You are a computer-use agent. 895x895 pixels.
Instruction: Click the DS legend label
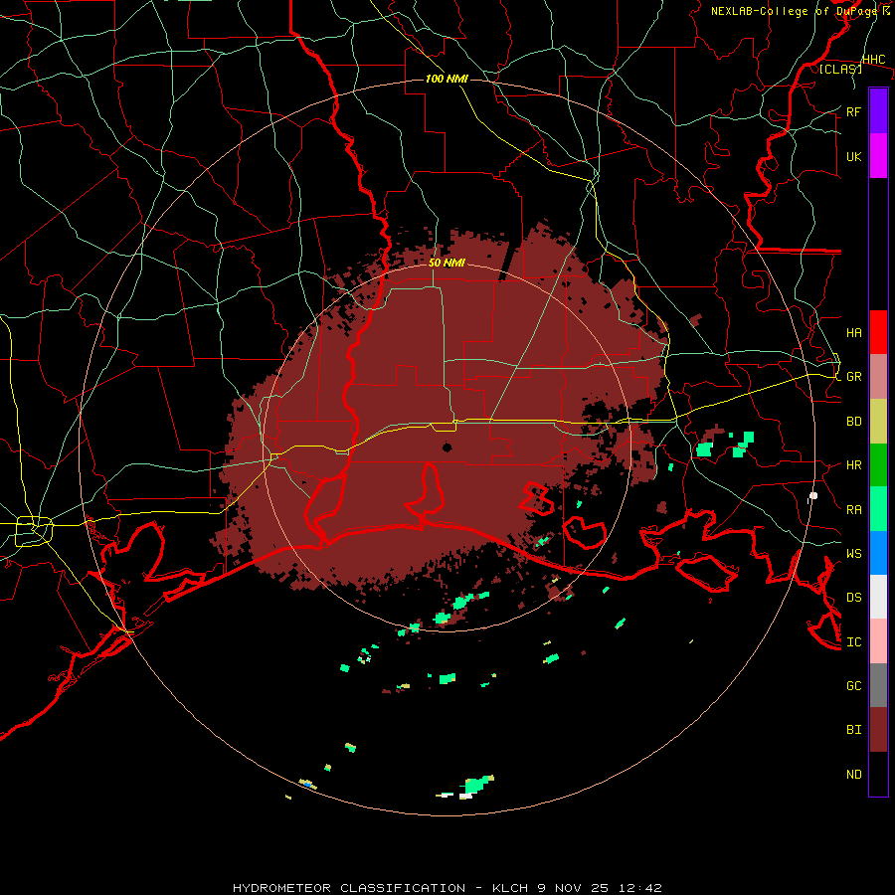coord(854,598)
